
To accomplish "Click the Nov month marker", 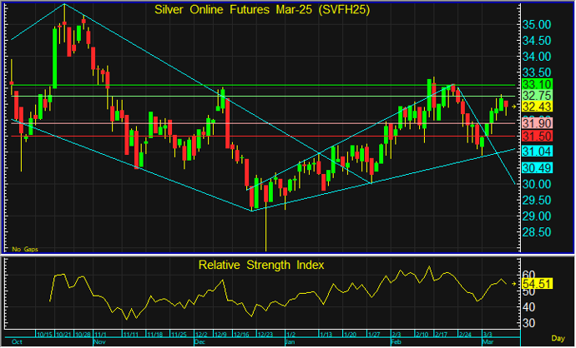I will tap(99, 342).
